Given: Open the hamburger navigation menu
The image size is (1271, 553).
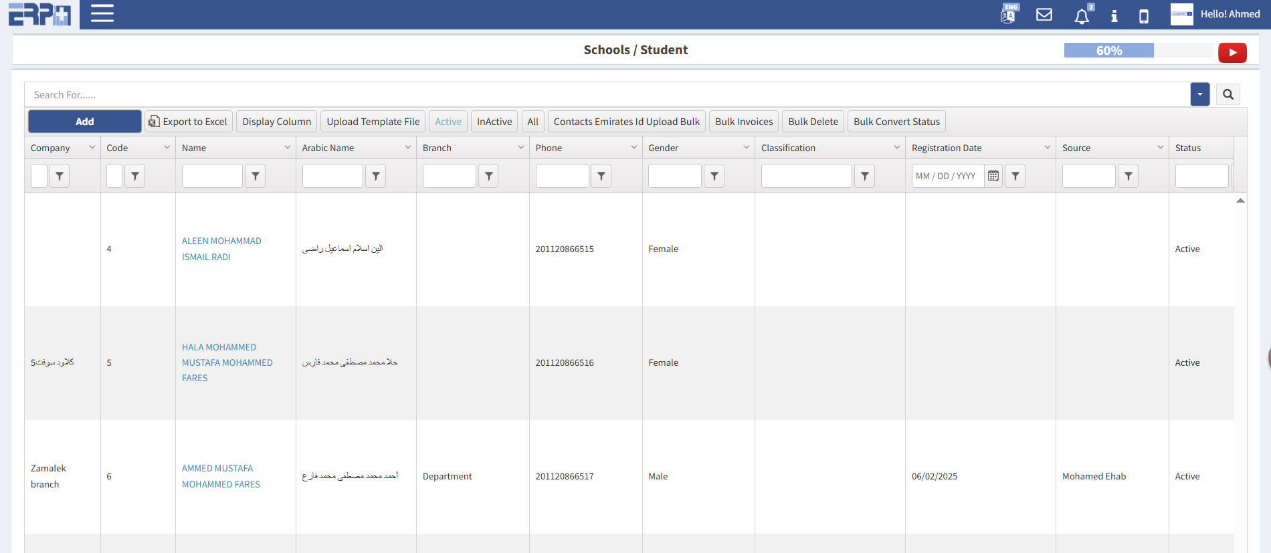Looking at the screenshot, I should (x=102, y=14).
